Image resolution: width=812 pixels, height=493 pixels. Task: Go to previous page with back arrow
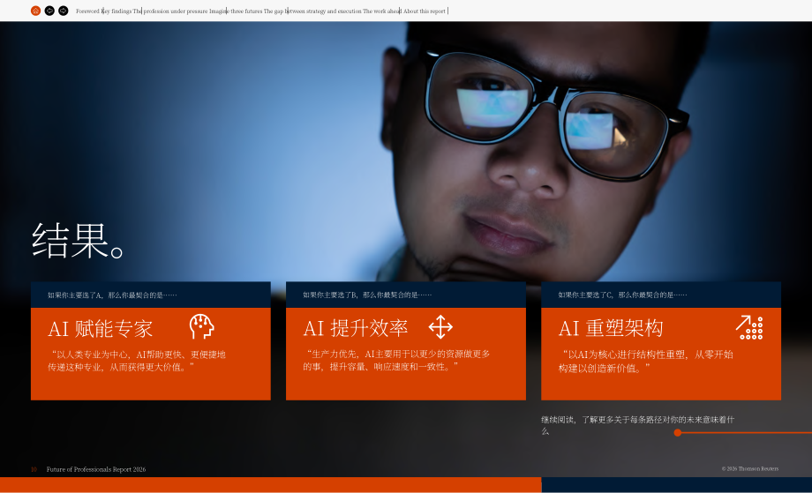(49, 11)
